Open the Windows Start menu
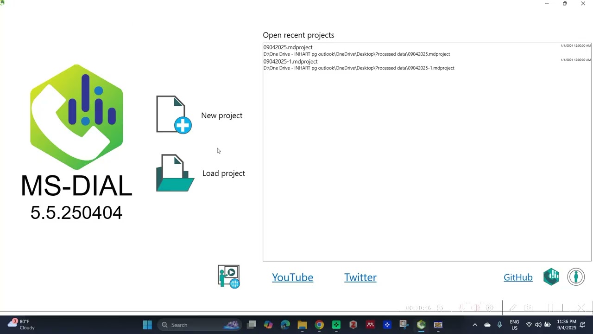 (147, 325)
